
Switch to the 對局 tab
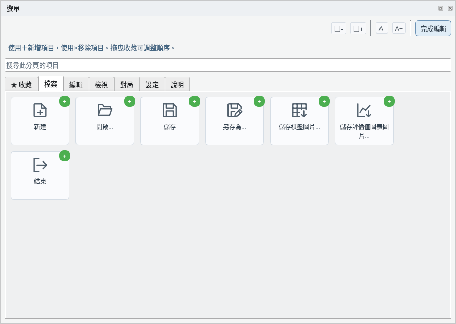127,84
